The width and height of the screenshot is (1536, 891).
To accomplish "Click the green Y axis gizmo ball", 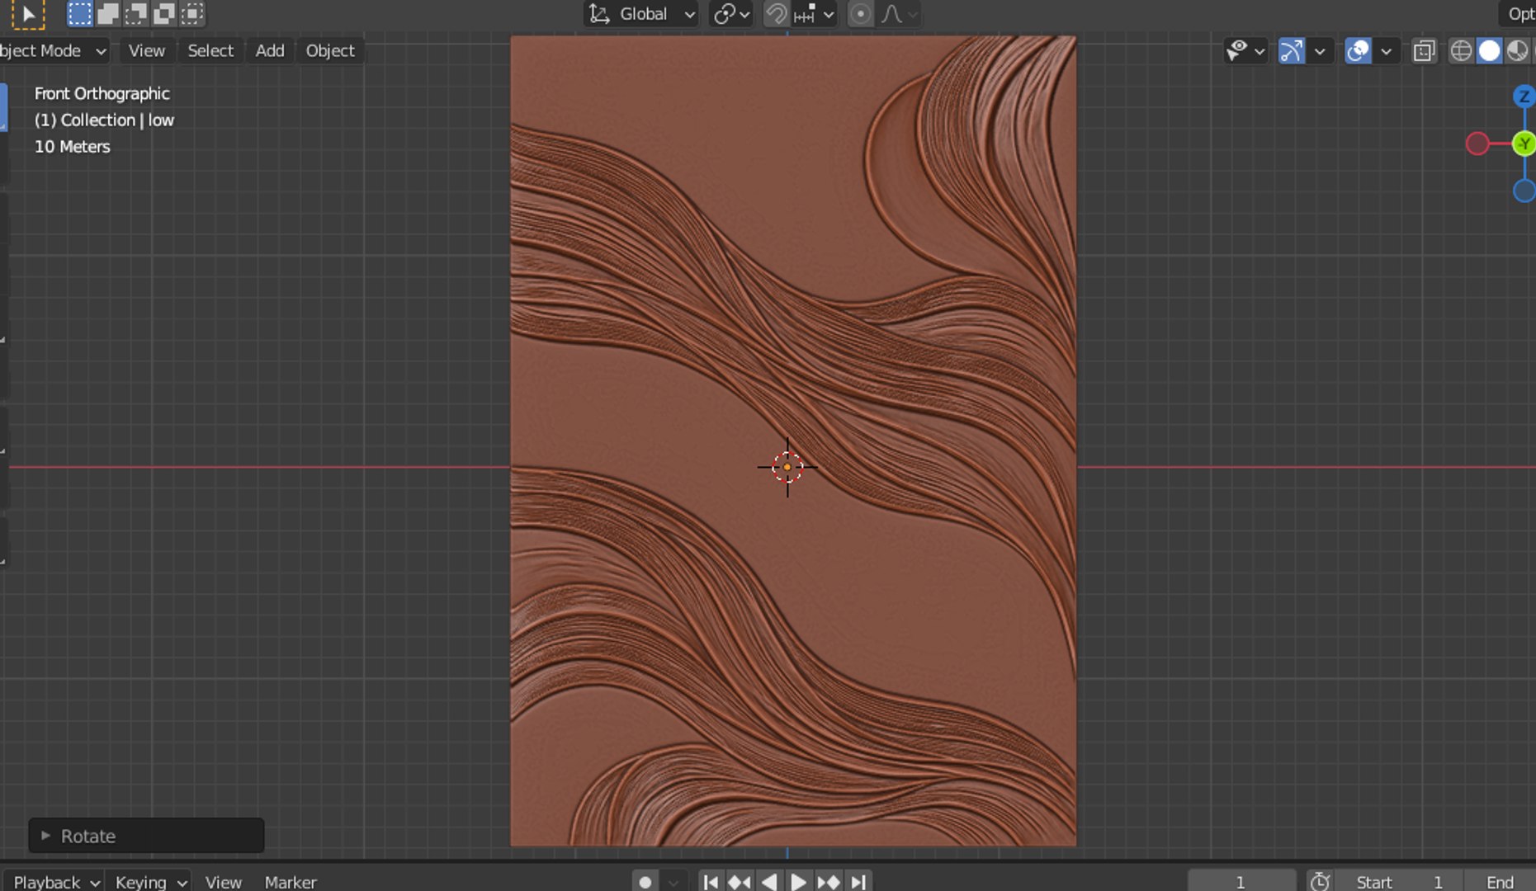I will 1524,144.
